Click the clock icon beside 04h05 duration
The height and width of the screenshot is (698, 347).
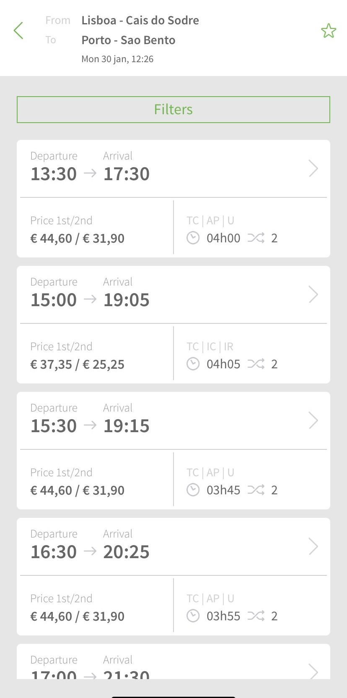pyautogui.click(x=193, y=364)
